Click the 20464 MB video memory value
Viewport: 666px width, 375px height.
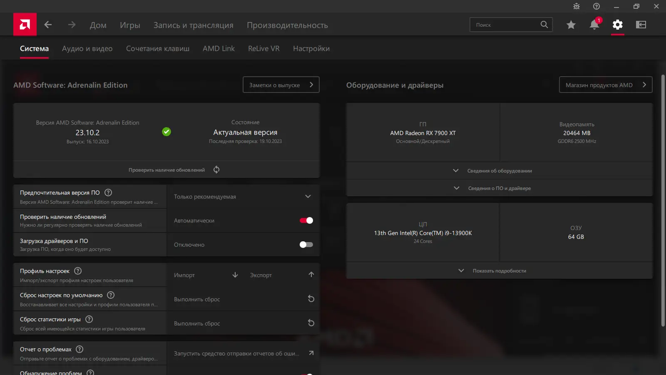point(577,133)
